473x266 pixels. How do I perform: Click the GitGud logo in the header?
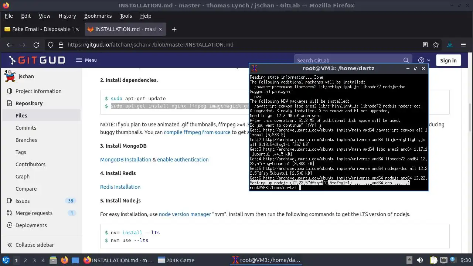(37, 60)
